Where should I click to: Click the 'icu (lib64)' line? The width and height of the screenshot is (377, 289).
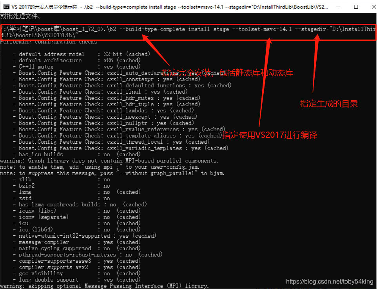(77, 229)
